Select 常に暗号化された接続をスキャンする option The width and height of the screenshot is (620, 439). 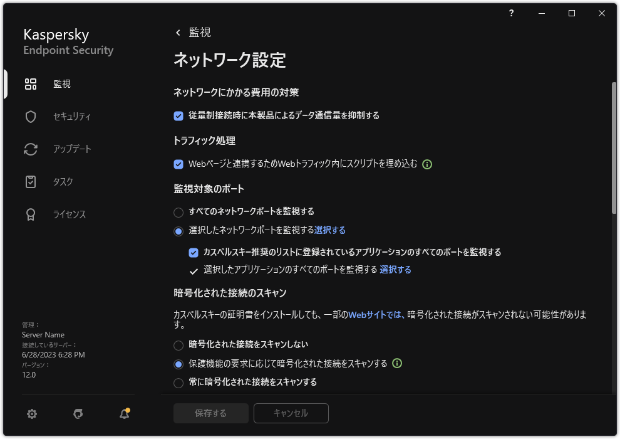tap(178, 382)
